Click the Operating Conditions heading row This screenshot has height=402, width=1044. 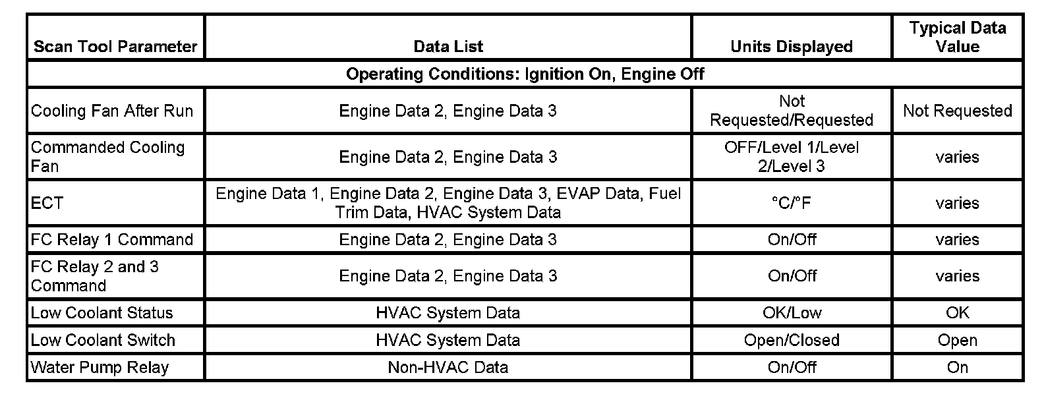(525, 74)
